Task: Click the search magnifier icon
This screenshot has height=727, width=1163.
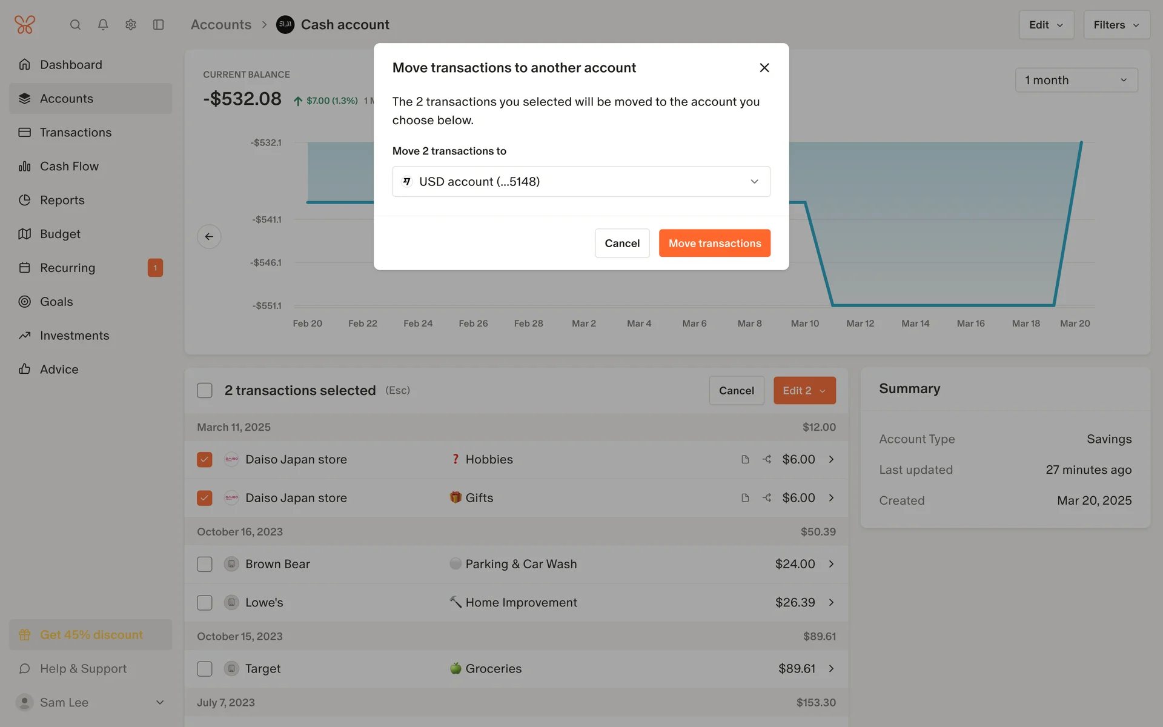Action: [x=75, y=25]
